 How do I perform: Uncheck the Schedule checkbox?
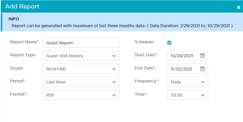click(169, 43)
